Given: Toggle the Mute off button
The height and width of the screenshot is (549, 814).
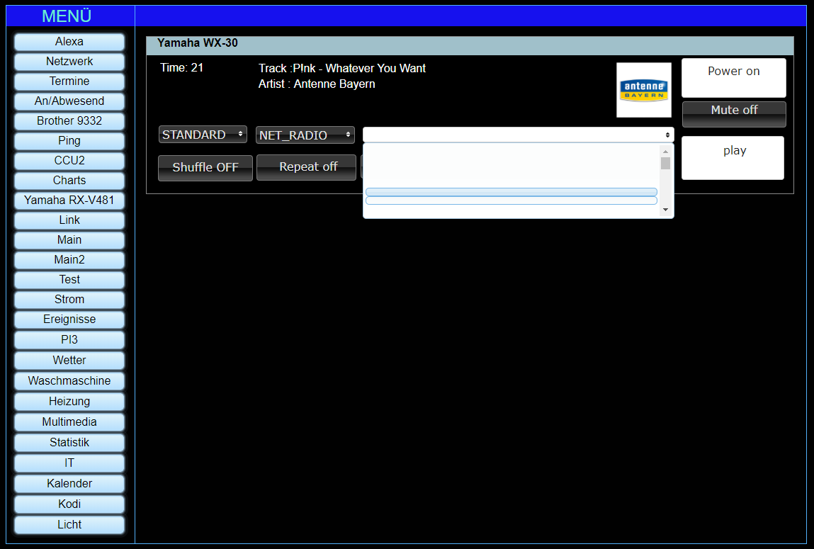Looking at the screenshot, I should tap(734, 114).
